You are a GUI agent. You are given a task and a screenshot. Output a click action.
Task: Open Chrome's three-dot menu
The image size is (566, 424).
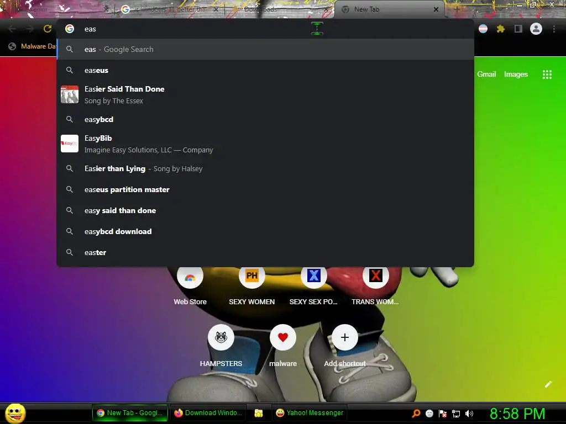pyautogui.click(x=554, y=29)
